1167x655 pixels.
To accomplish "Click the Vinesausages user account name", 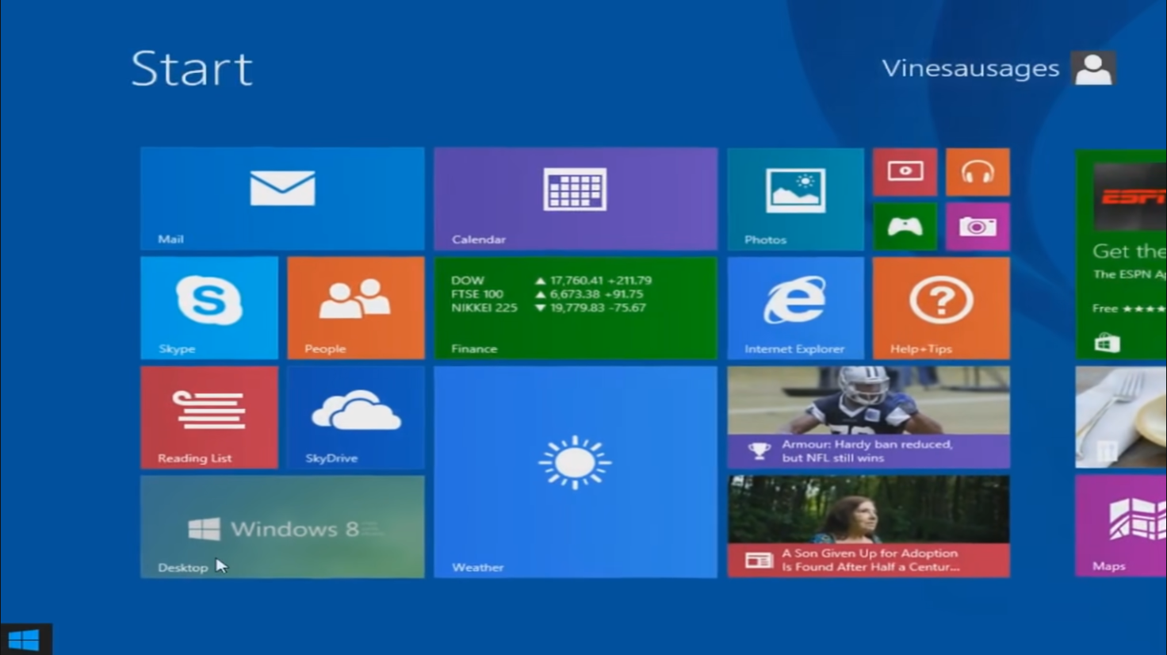I will click(970, 69).
